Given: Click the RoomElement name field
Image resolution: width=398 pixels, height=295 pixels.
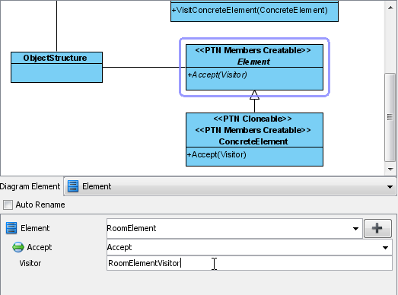Looking at the screenshot, I should (x=234, y=228).
